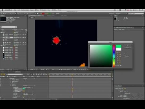Image resolution: width=145 pixels, height=109 pixels.
Task: Click the original white color swatch
Action: 118,49
